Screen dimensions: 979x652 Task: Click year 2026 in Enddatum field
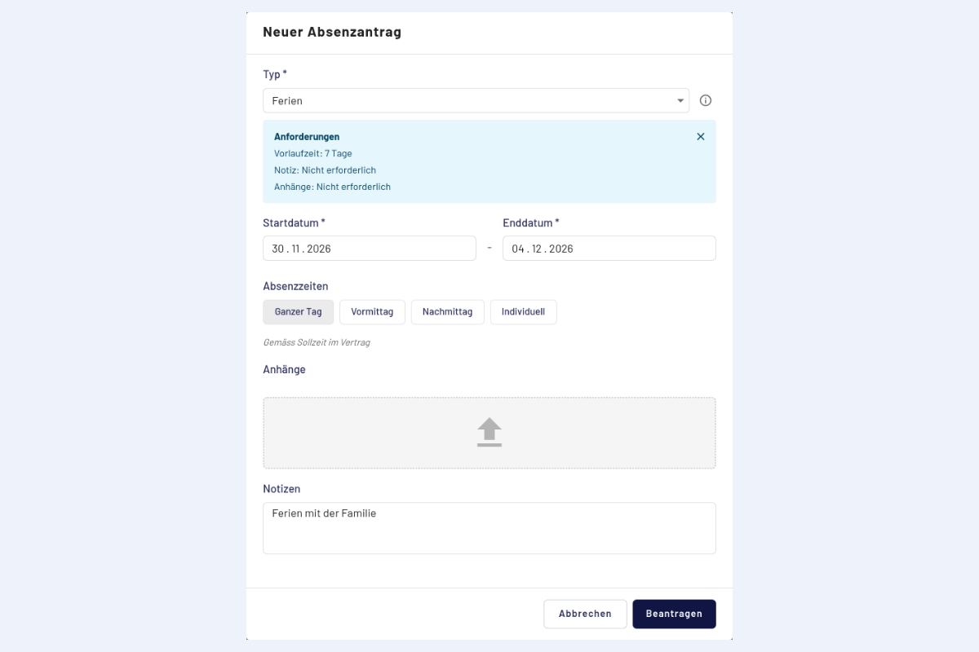click(561, 249)
